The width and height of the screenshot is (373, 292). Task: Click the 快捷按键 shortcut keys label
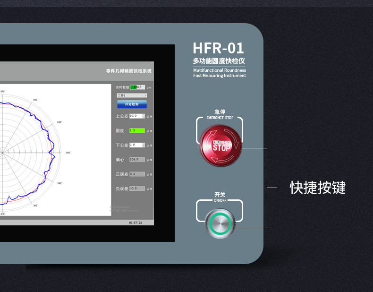tap(317, 188)
